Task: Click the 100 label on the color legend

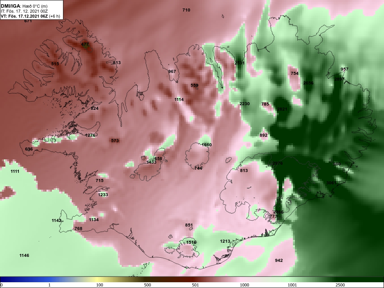Action: coord(99,285)
